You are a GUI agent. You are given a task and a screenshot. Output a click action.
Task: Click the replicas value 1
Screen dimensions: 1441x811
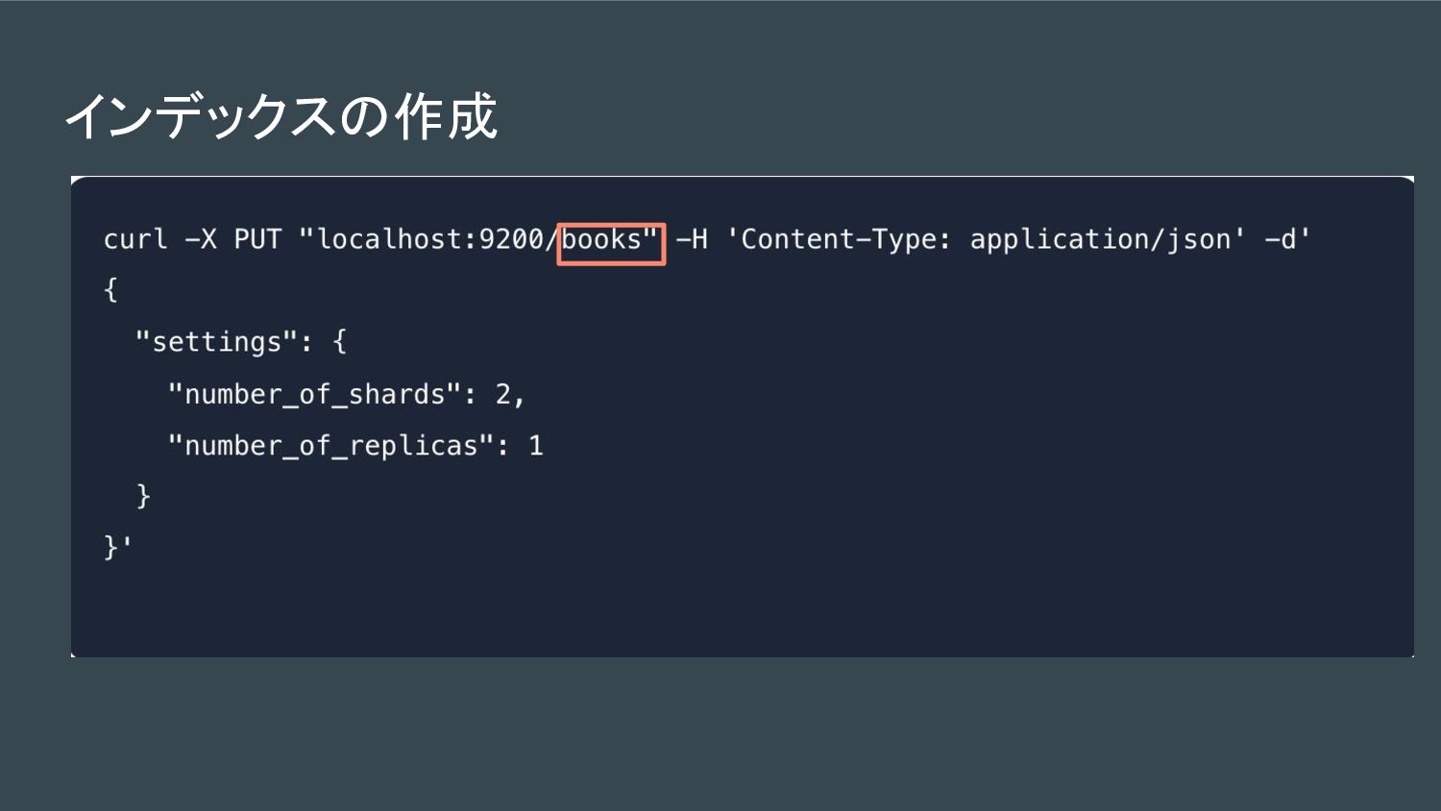click(x=536, y=446)
